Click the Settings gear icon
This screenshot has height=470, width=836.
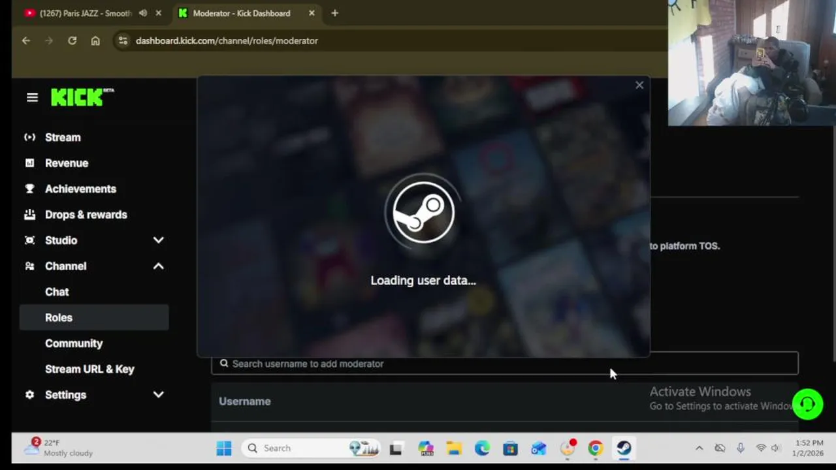pyautogui.click(x=29, y=395)
